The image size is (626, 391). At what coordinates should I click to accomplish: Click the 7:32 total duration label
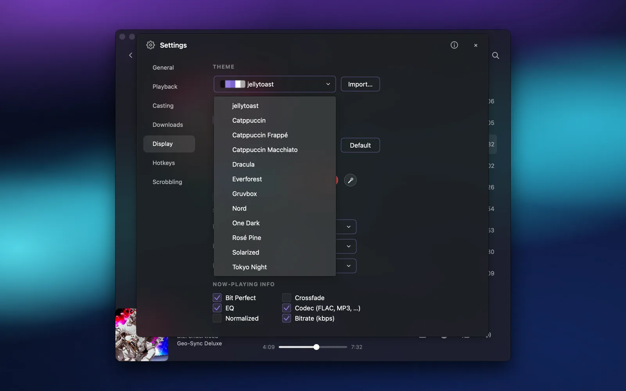pos(357,347)
